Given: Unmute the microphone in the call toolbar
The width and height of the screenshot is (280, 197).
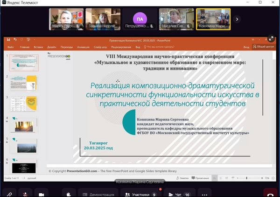Looking at the screenshot, I should (x=25, y=193).
